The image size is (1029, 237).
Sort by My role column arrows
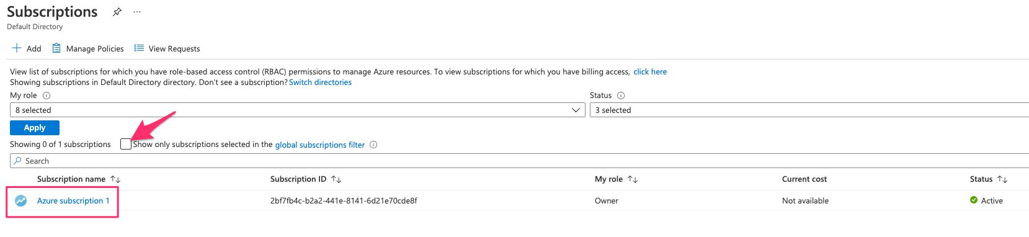[x=633, y=179]
